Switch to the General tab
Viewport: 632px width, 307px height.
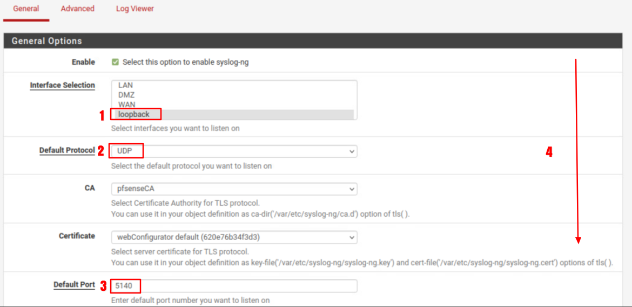click(26, 9)
